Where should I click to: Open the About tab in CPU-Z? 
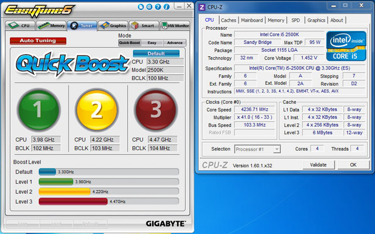tap(337, 20)
